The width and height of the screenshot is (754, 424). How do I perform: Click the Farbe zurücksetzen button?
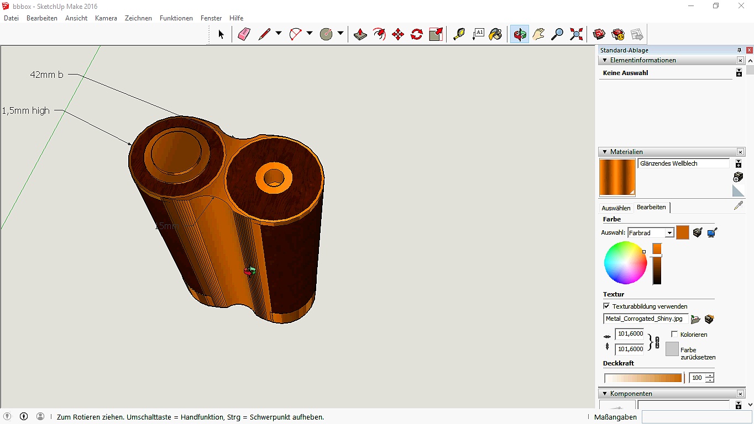[672, 349]
